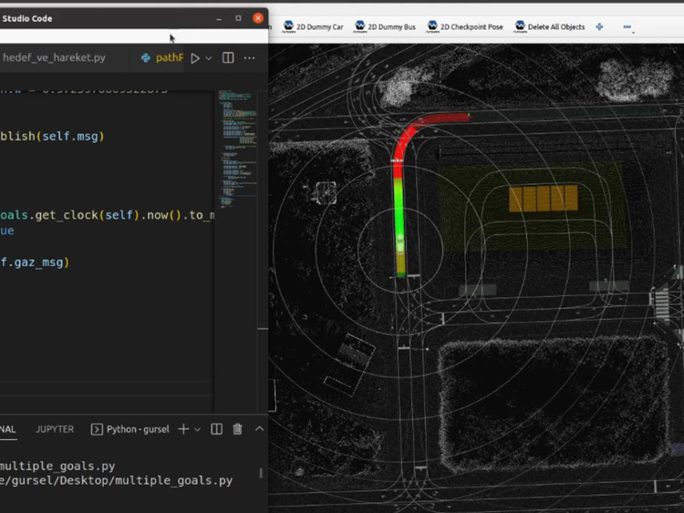This screenshot has width=684, height=513.
Task: Switch to the pathF editor tab
Action: [x=162, y=57]
